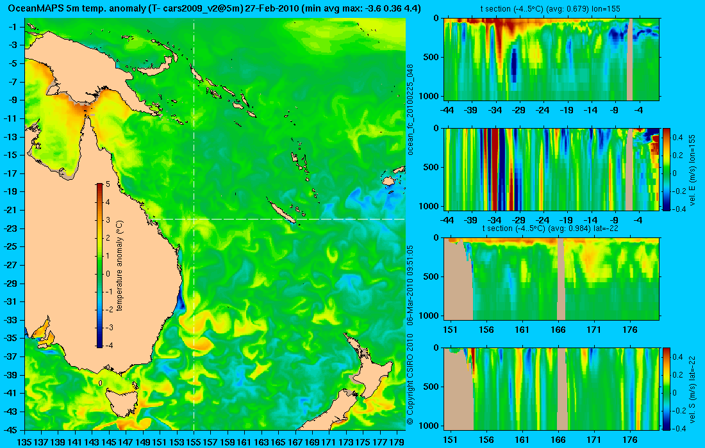Click '176' under the southward velocity section

point(630,440)
